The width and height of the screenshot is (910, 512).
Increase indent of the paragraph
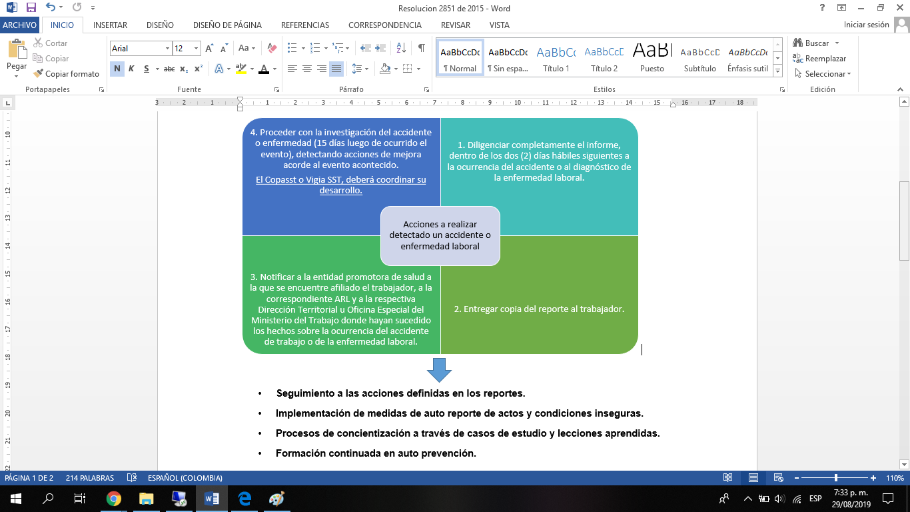pos(380,48)
